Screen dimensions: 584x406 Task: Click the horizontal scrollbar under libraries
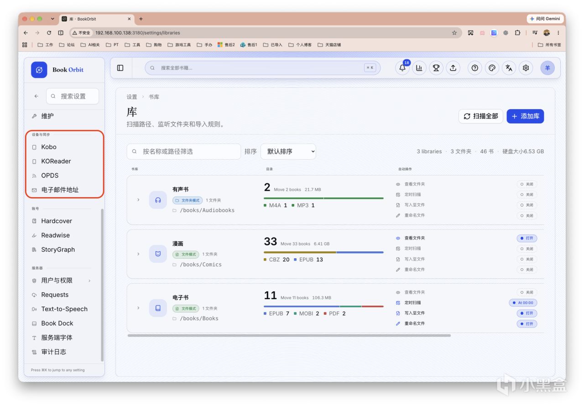click(289, 335)
